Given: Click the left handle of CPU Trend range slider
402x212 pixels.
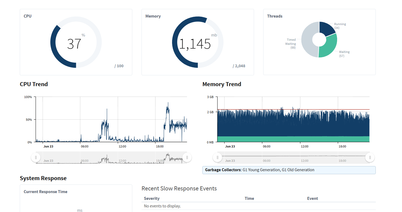Looking at the screenshot, I should (36, 157).
